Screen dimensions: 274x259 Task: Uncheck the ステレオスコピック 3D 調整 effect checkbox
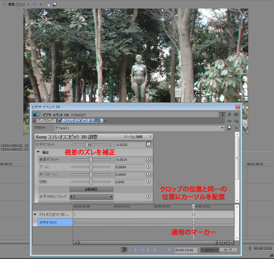coord(60,121)
